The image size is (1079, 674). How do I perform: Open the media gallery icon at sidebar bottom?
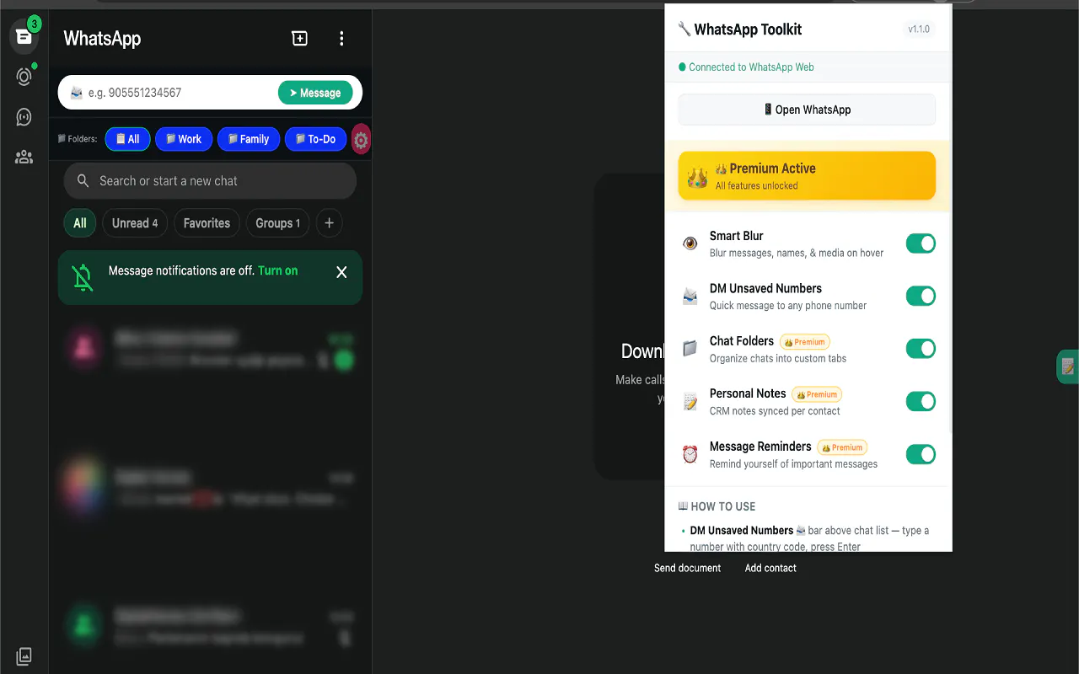point(24,656)
